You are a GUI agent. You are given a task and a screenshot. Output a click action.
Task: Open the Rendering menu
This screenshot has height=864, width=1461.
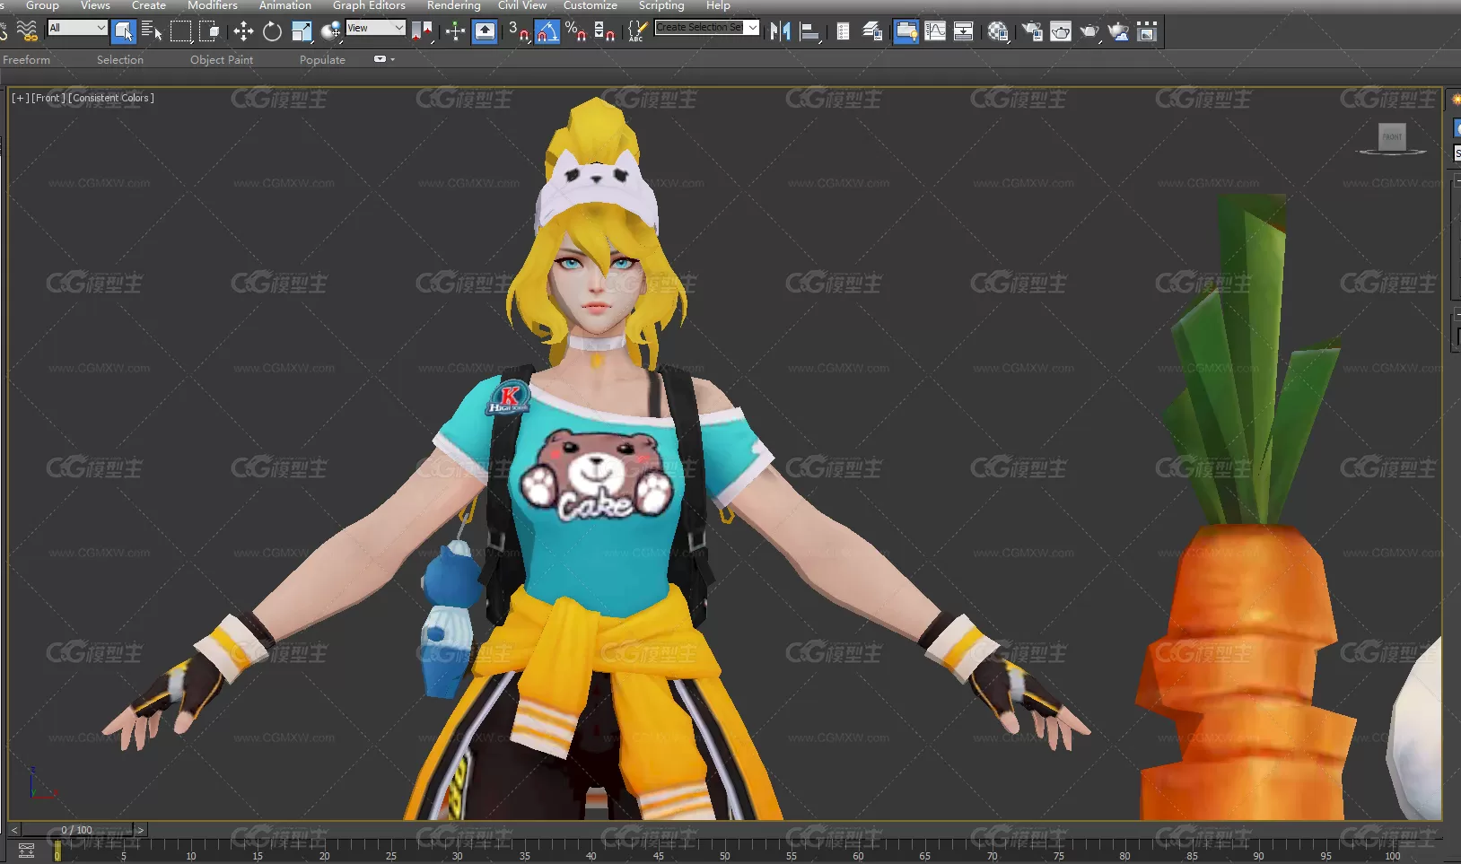click(453, 5)
